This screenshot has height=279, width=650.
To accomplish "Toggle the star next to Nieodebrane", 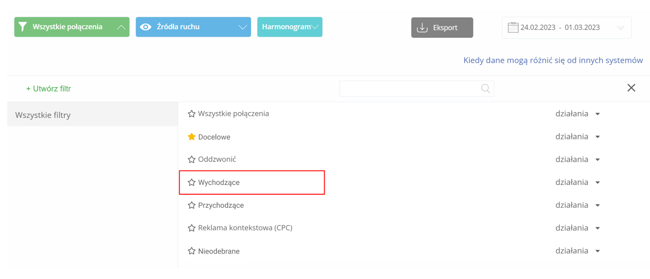I will (x=192, y=251).
